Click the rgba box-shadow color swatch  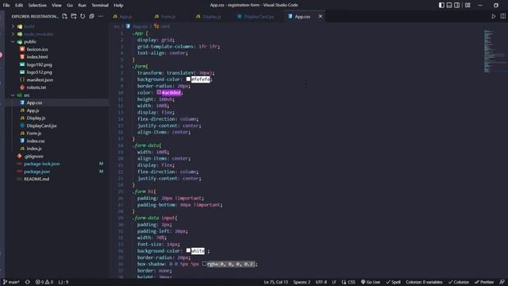point(204,264)
